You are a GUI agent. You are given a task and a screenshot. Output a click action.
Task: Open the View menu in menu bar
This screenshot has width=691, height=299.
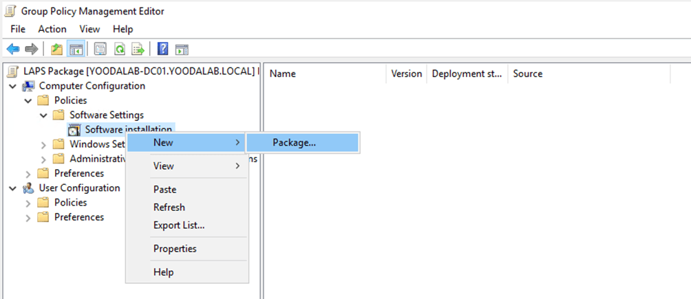(89, 29)
